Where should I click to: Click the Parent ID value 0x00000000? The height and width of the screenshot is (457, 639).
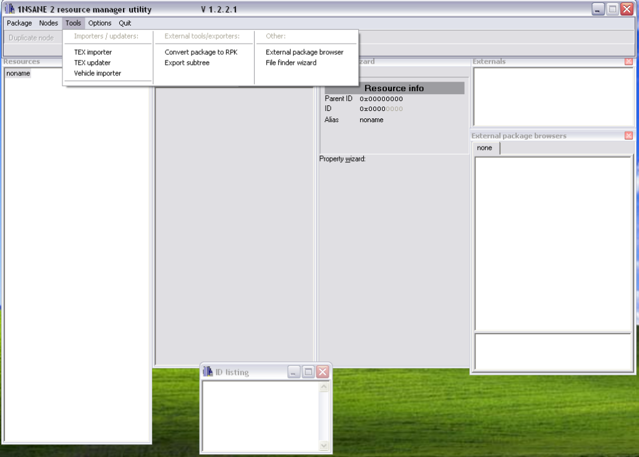pyautogui.click(x=381, y=99)
